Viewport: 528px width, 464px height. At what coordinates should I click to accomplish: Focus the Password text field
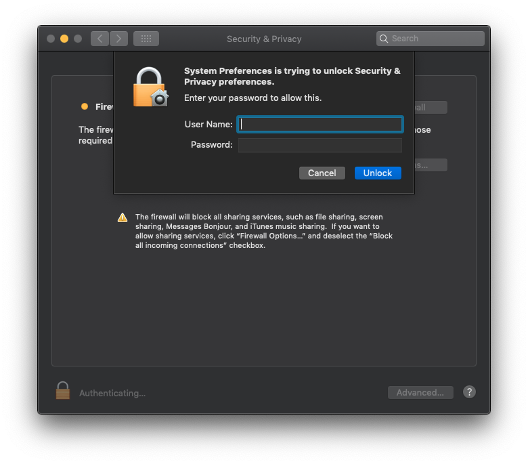(x=320, y=145)
